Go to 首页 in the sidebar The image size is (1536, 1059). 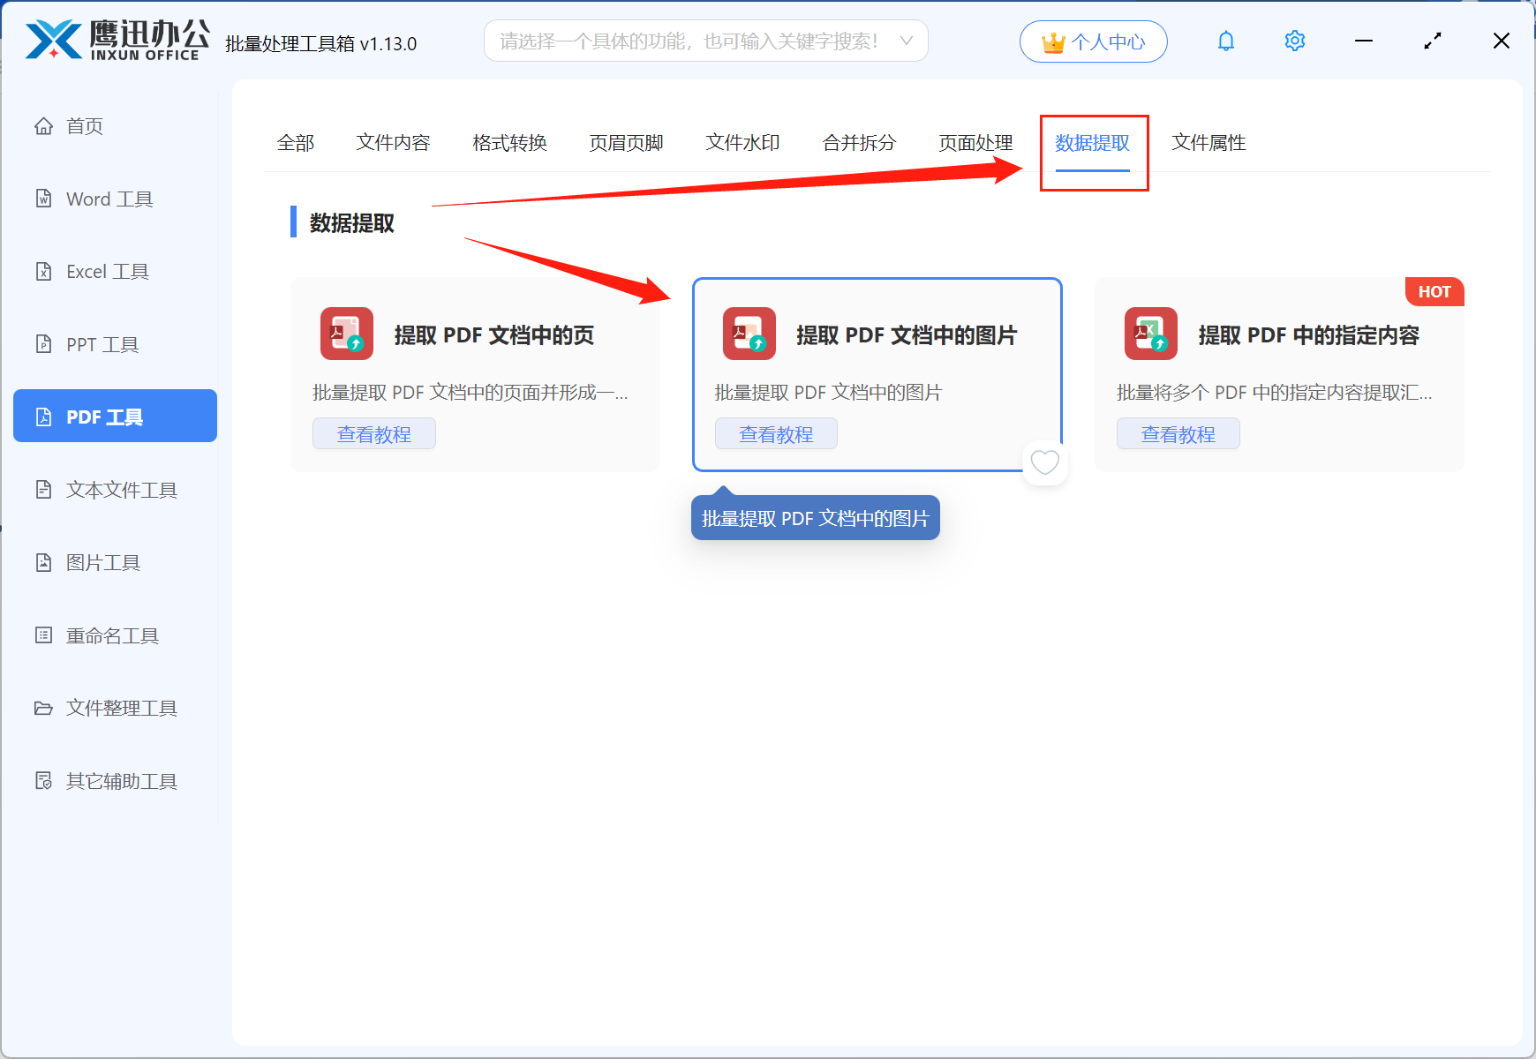coord(84,125)
